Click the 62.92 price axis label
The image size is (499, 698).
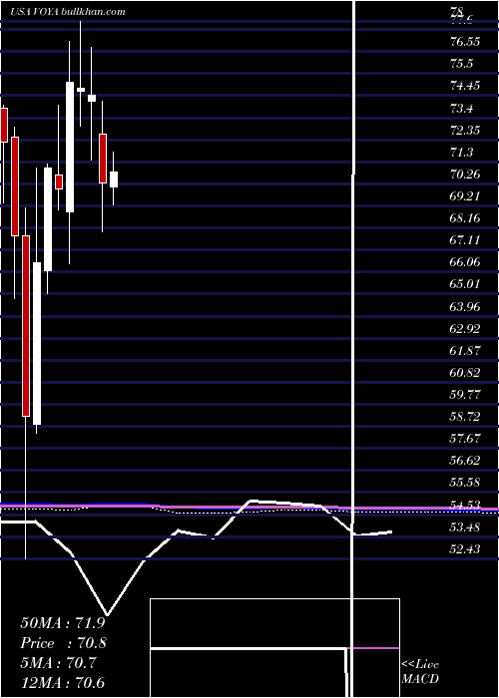point(466,329)
